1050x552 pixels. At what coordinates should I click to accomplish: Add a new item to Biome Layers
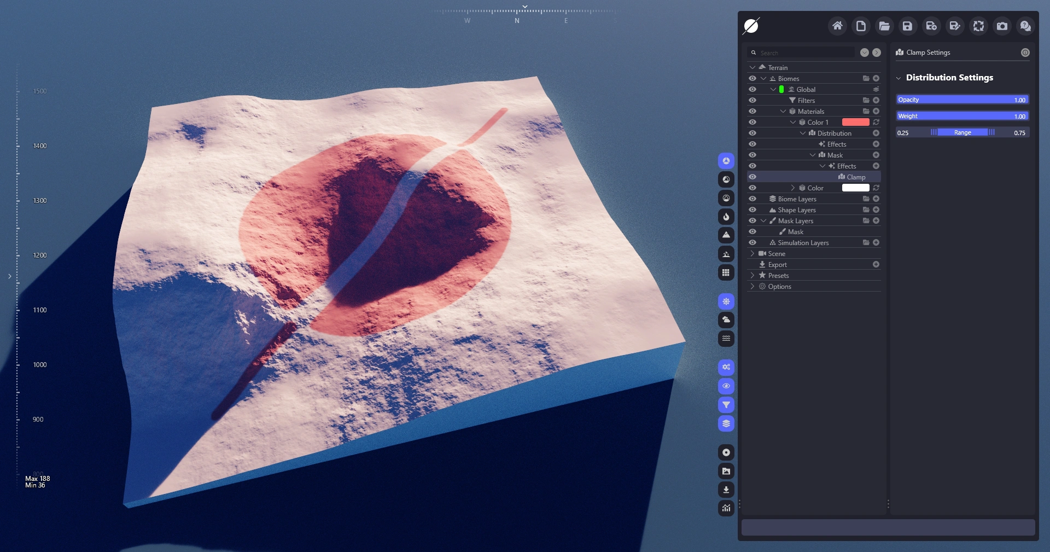click(x=876, y=199)
